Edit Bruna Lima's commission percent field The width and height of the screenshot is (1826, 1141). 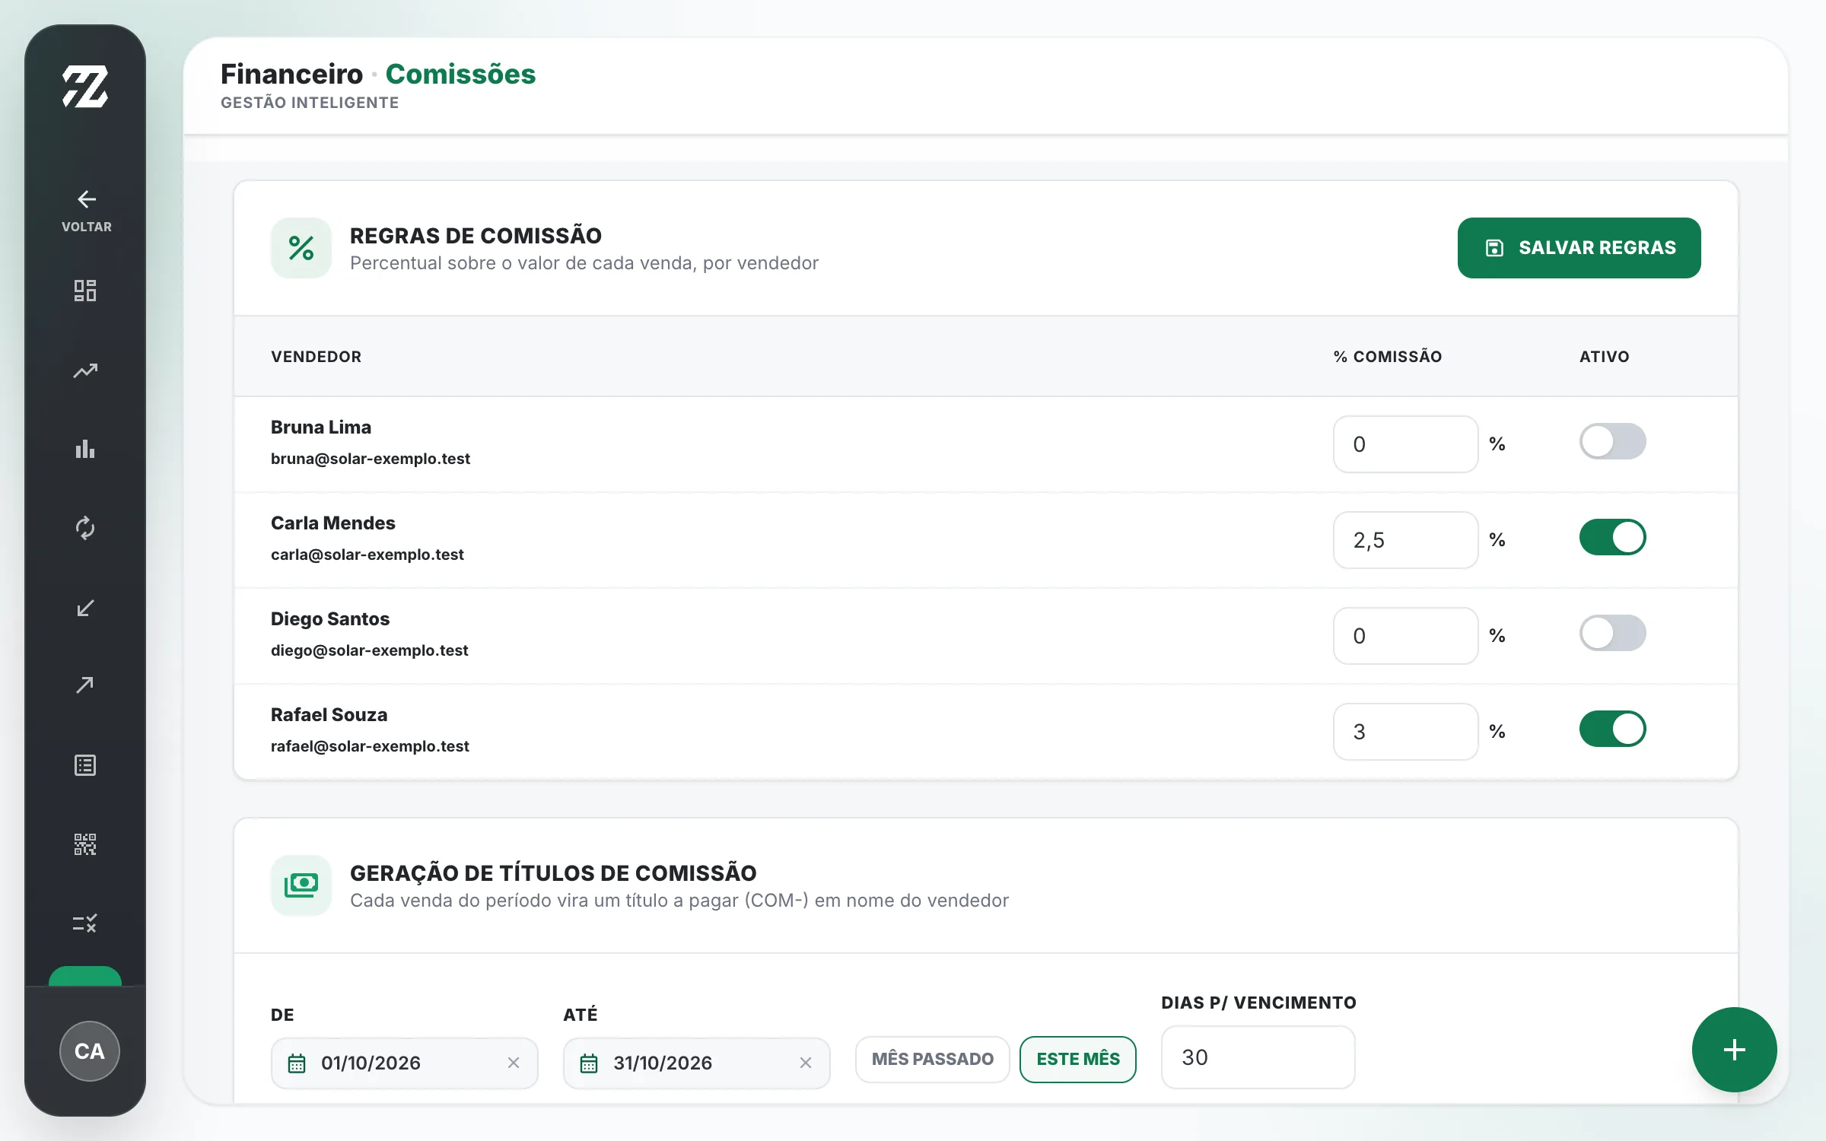(x=1405, y=444)
